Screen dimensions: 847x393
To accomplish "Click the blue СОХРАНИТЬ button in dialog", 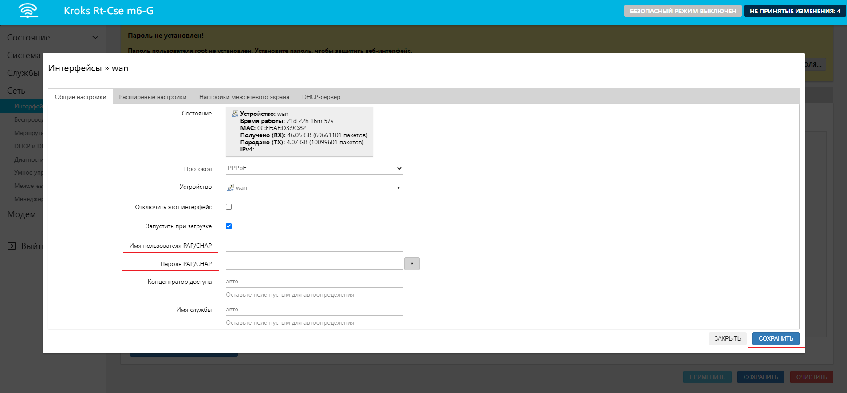I will tap(776, 338).
